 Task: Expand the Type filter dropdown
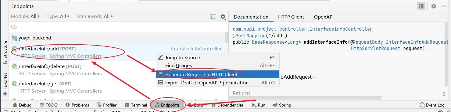58,16
